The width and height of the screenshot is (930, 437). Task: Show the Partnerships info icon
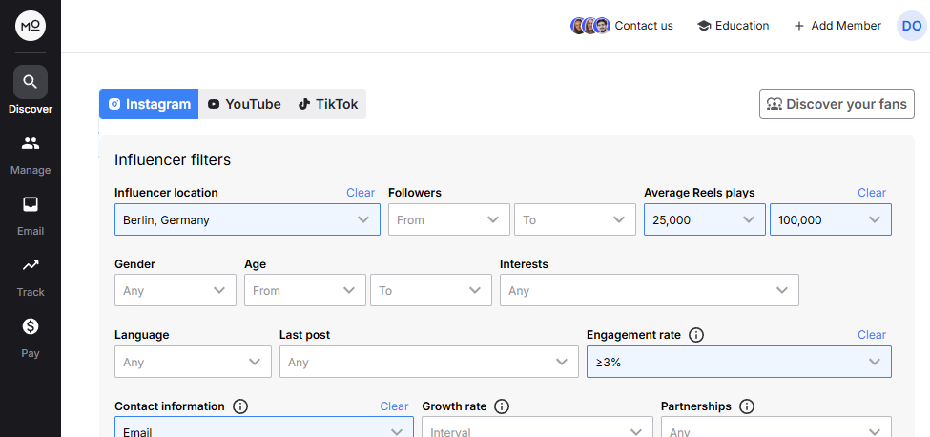[747, 406]
